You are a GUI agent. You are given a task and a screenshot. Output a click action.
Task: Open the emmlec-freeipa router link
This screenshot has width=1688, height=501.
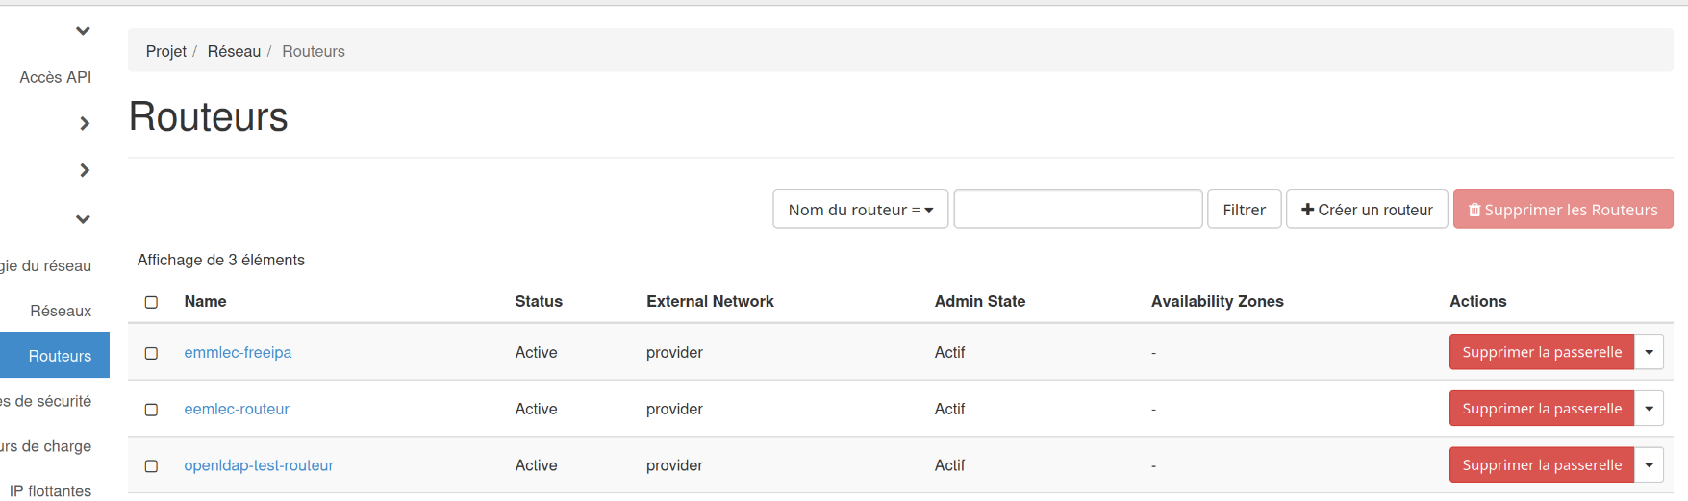[x=238, y=352]
